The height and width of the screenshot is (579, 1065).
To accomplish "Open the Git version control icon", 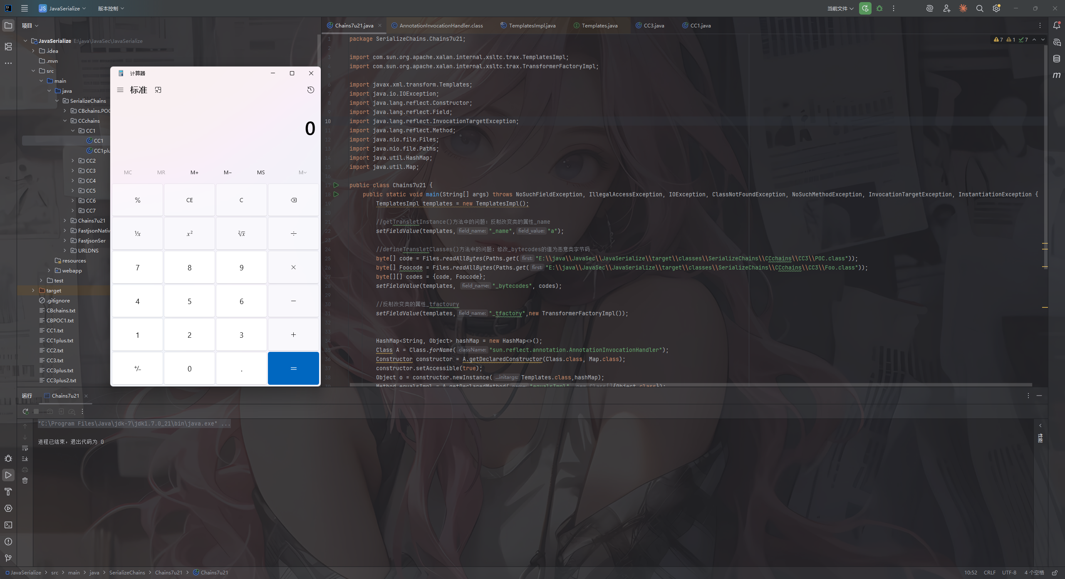I will point(8,558).
